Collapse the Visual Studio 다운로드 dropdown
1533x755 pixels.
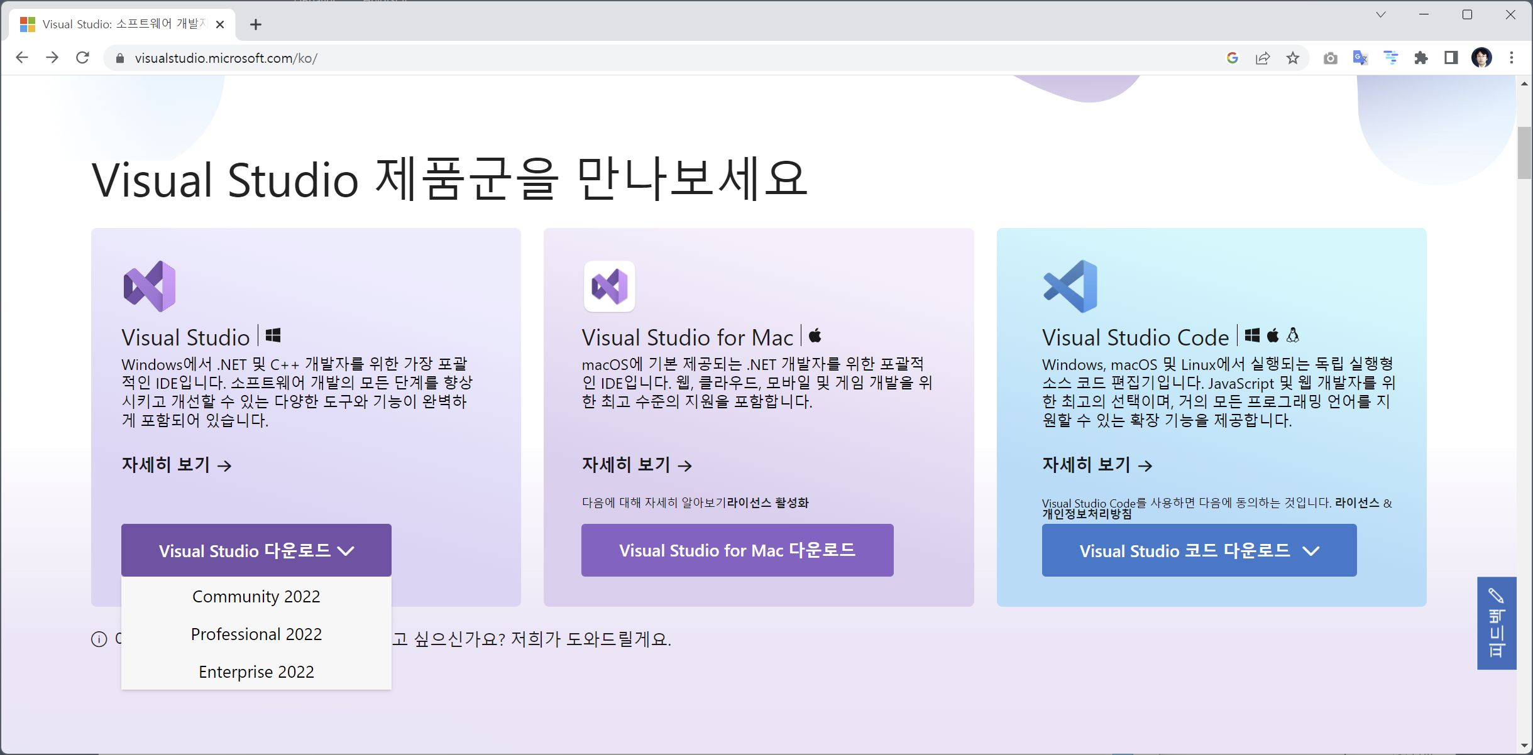(x=256, y=550)
